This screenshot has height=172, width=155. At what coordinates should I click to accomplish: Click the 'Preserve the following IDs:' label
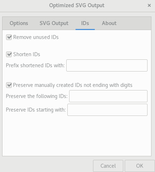pyautogui.click(x=37, y=96)
